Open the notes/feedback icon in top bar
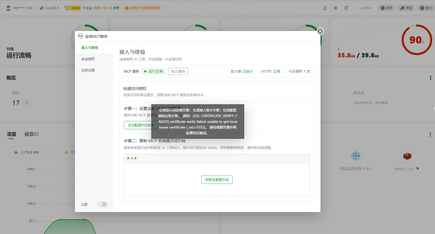 [347, 8]
